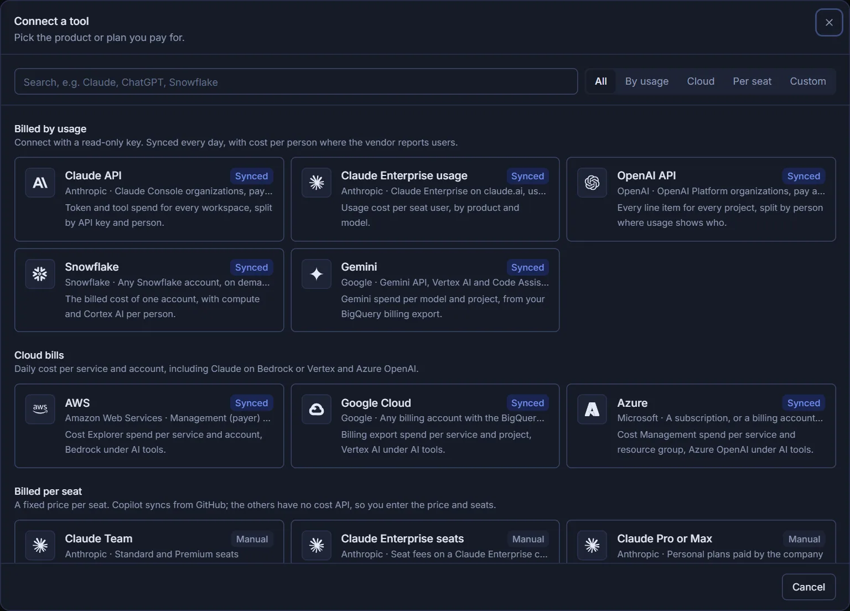Click the Claude Pro or Max starburst icon
Screen dimensions: 850x611
click(592, 546)
